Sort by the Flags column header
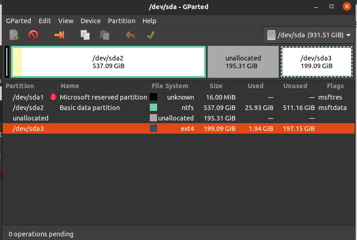The height and width of the screenshot is (240, 357). [x=335, y=86]
